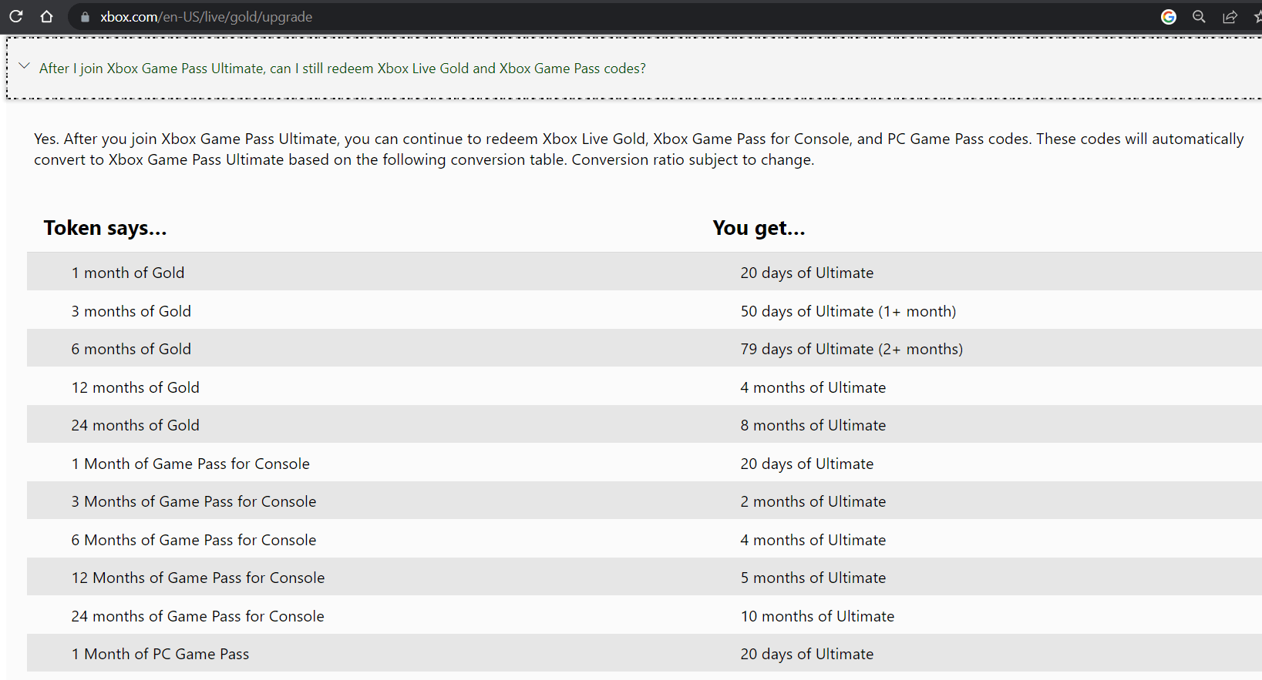Click the question about redeeming Xbox Live Gold codes
The width and height of the screenshot is (1262, 680).
tap(342, 69)
